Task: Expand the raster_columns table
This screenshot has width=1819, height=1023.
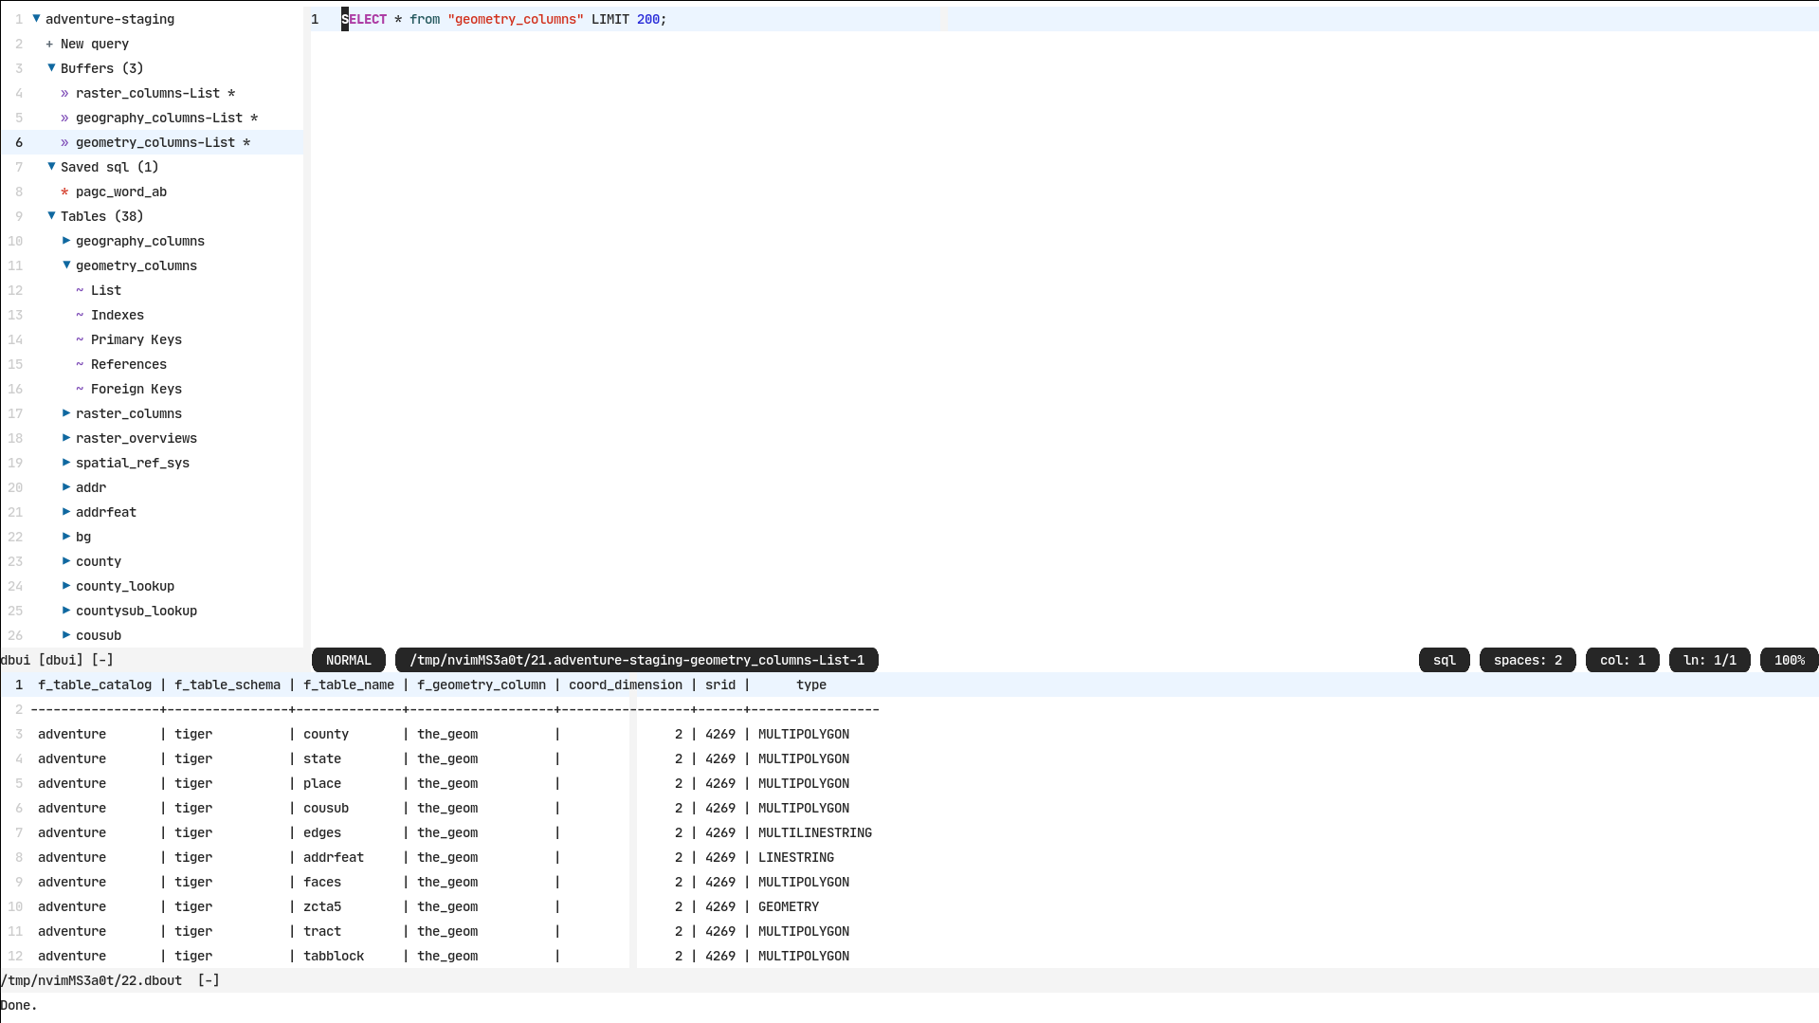Action: tap(129, 413)
